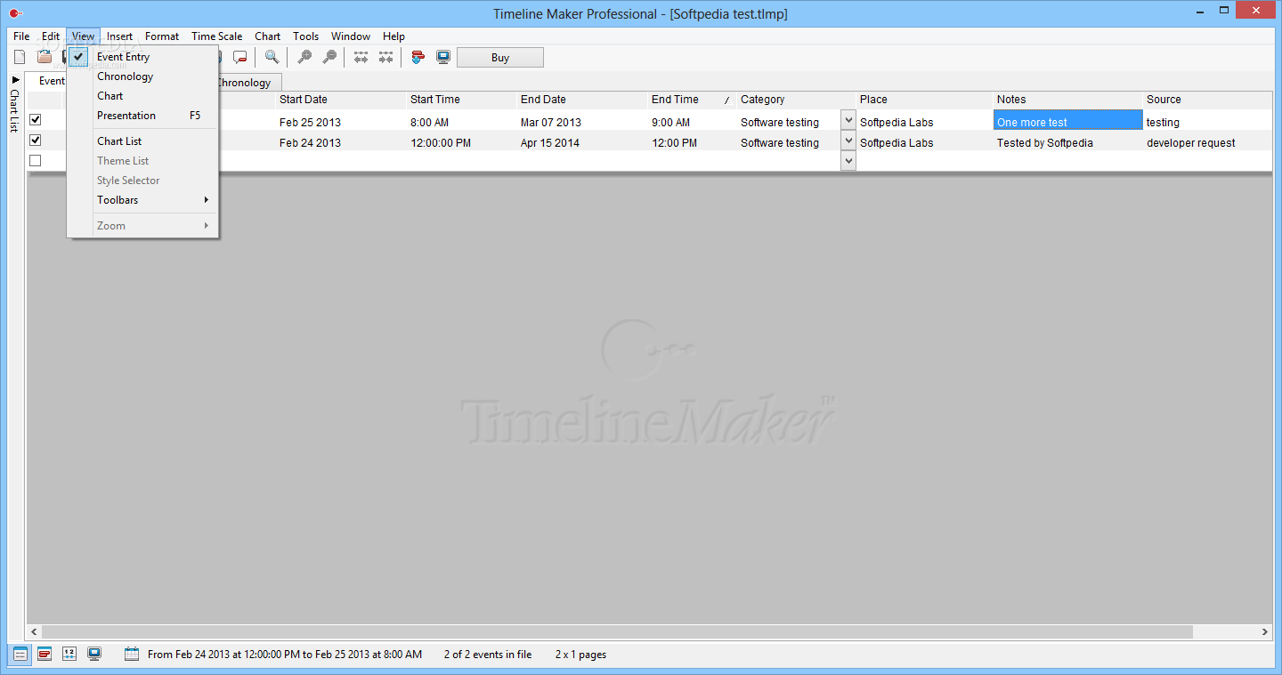Viewport: 1282px width, 675px height.
Task: Select Chart from the View menu
Action: click(x=142, y=96)
